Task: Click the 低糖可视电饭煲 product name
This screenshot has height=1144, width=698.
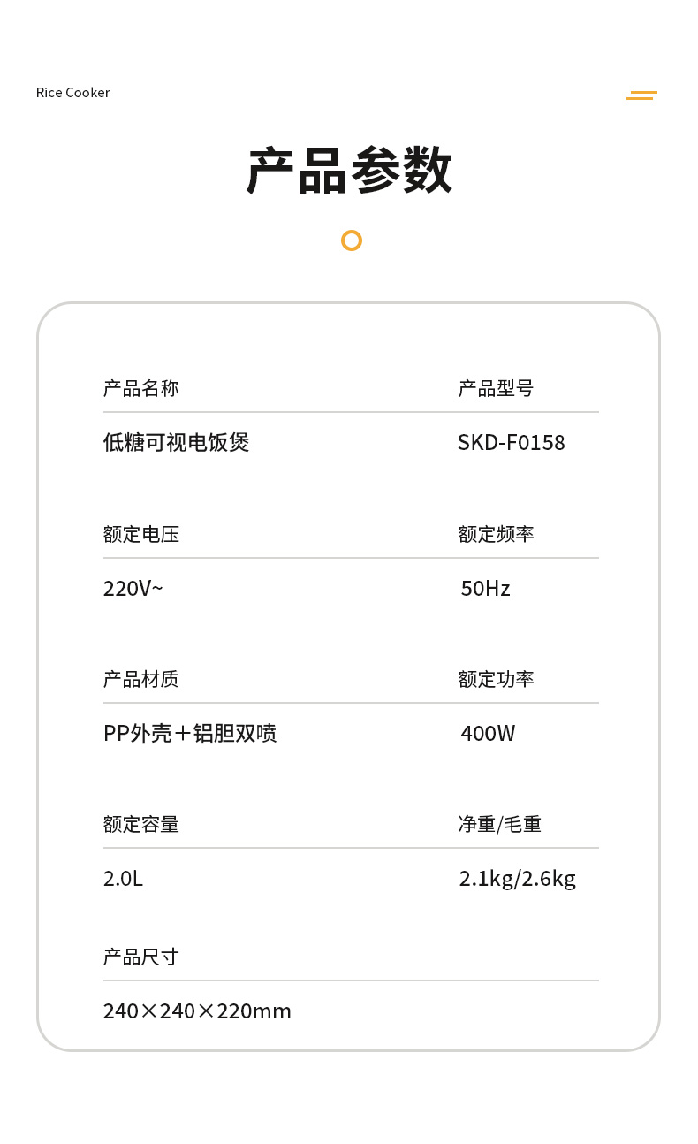Action: [x=177, y=442]
